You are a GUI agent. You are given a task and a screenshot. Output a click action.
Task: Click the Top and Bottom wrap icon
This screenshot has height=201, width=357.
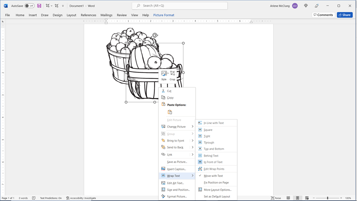[200, 149]
